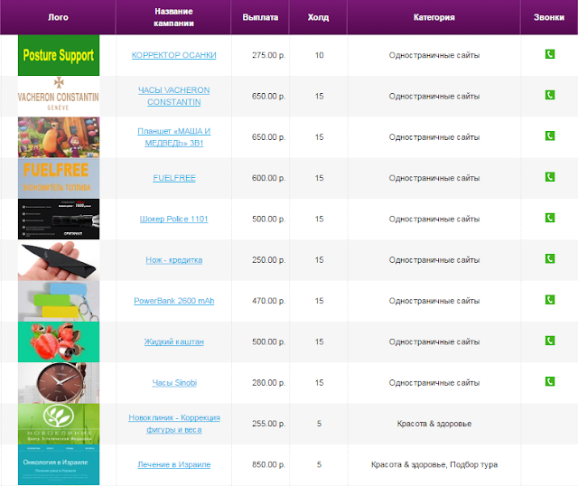Image resolution: width=578 pixels, height=486 pixels.
Task: Click the phone icon in КОРРЕКТОР ОСАНКИ row
Action: [550, 54]
